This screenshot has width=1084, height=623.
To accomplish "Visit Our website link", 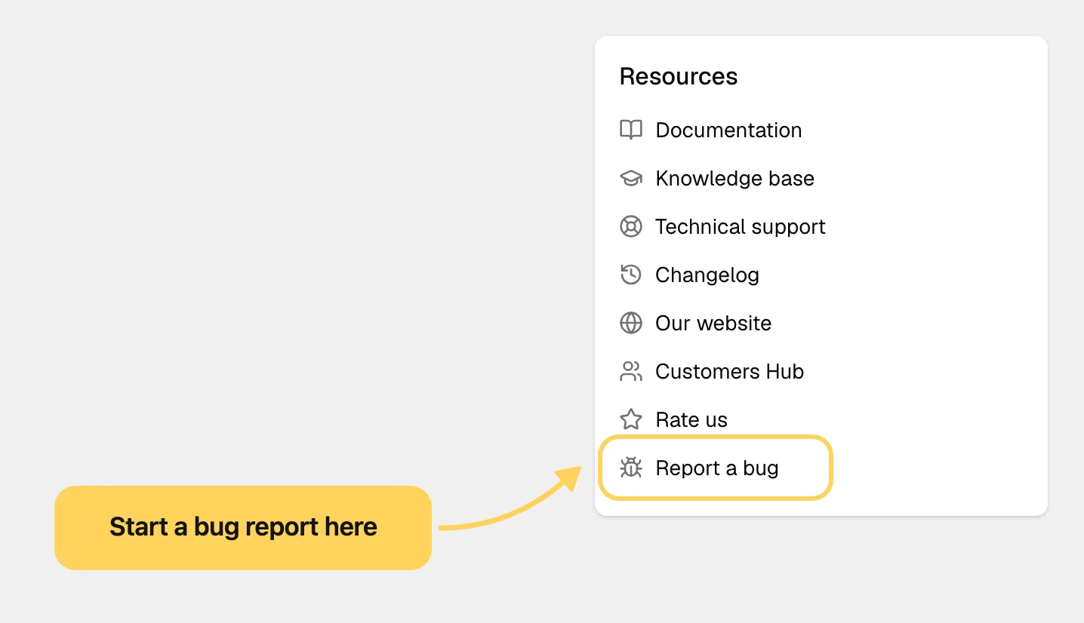I will click(x=713, y=324).
